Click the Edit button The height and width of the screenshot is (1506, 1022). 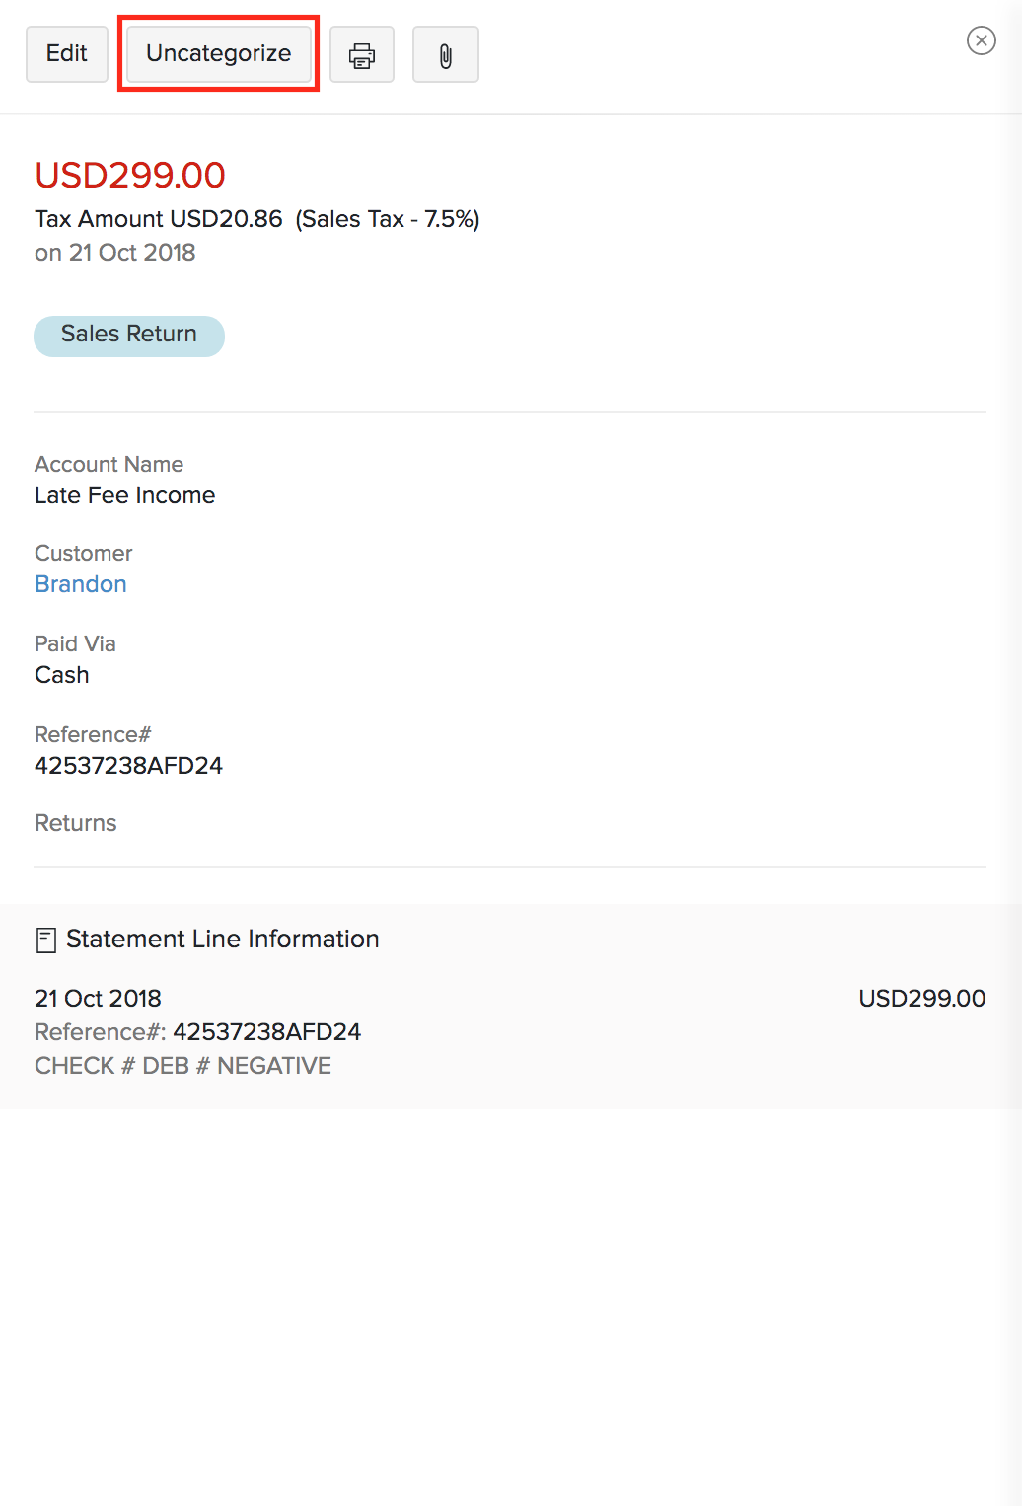(x=67, y=54)
